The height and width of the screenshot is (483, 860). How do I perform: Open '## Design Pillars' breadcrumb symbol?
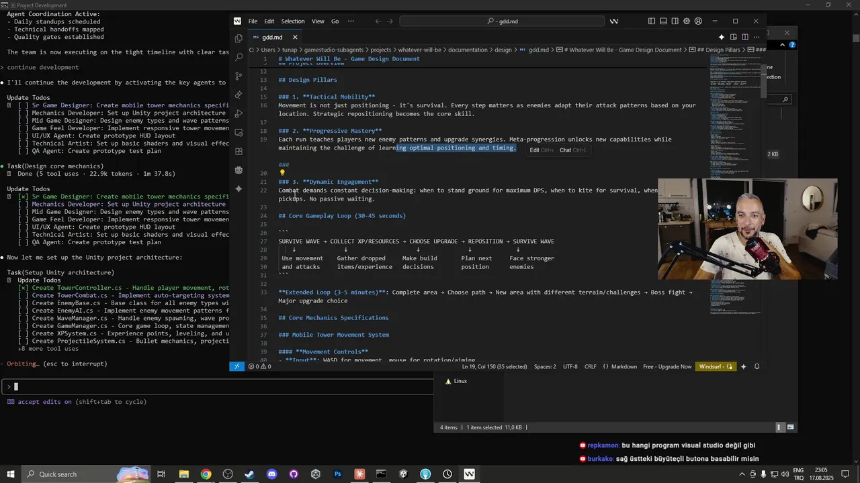[x=718, y=50]
